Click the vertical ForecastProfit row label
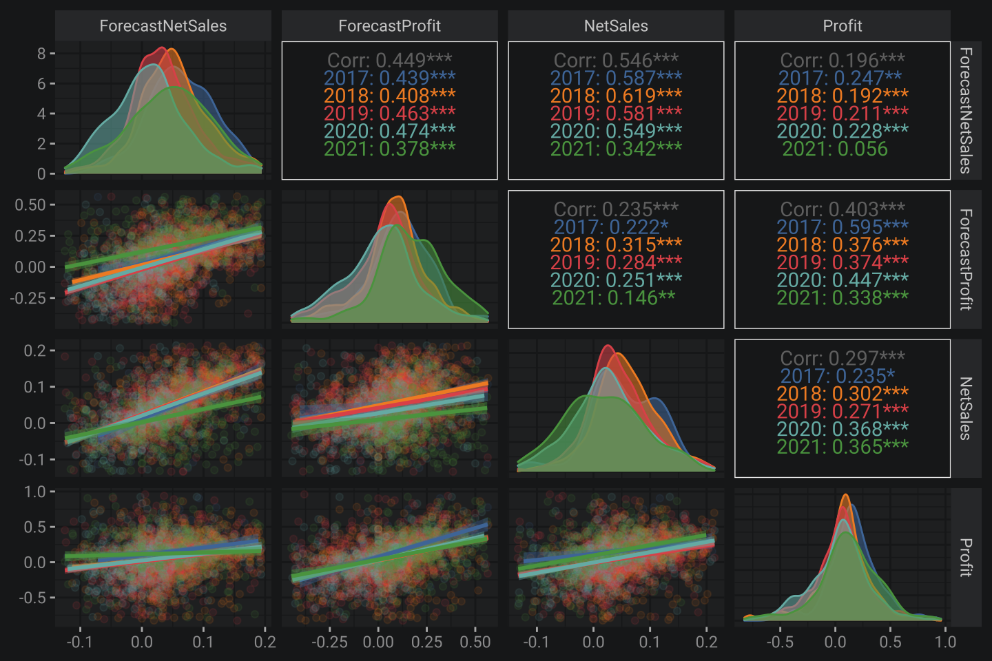This screenshot has height=661, width=992. pyautogui.click(x=966, y=260)
